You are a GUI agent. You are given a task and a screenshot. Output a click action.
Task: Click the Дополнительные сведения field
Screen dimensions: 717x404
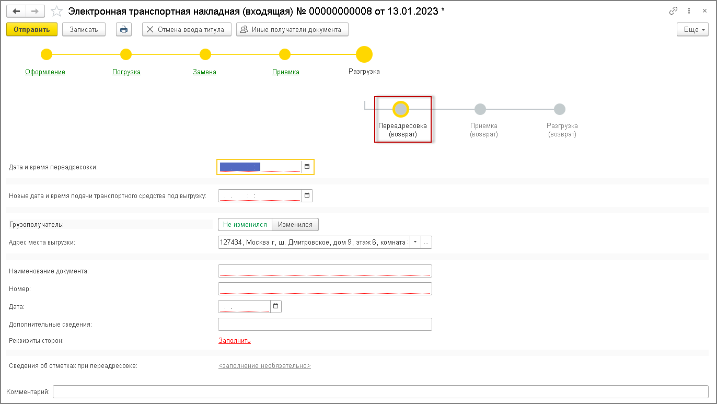tap(325, 324)
